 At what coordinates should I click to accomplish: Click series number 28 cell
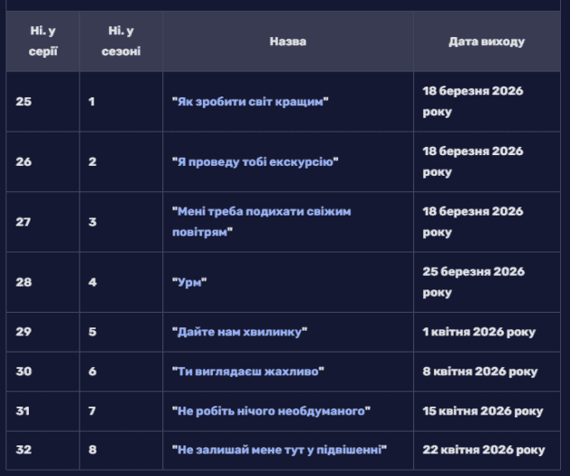pyautogui.click(x=23, y=282)
